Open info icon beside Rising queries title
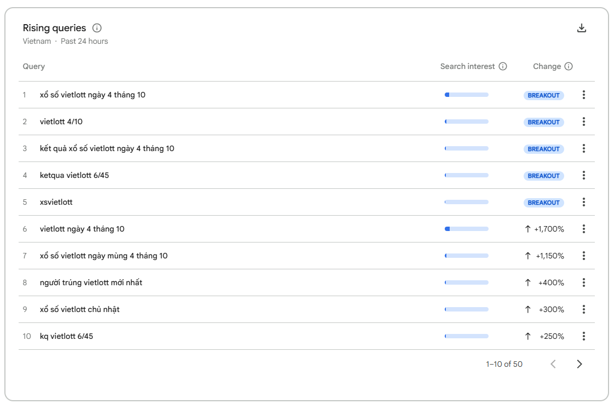Viewport: 614px width, 404px height. [x=97, y=28]
